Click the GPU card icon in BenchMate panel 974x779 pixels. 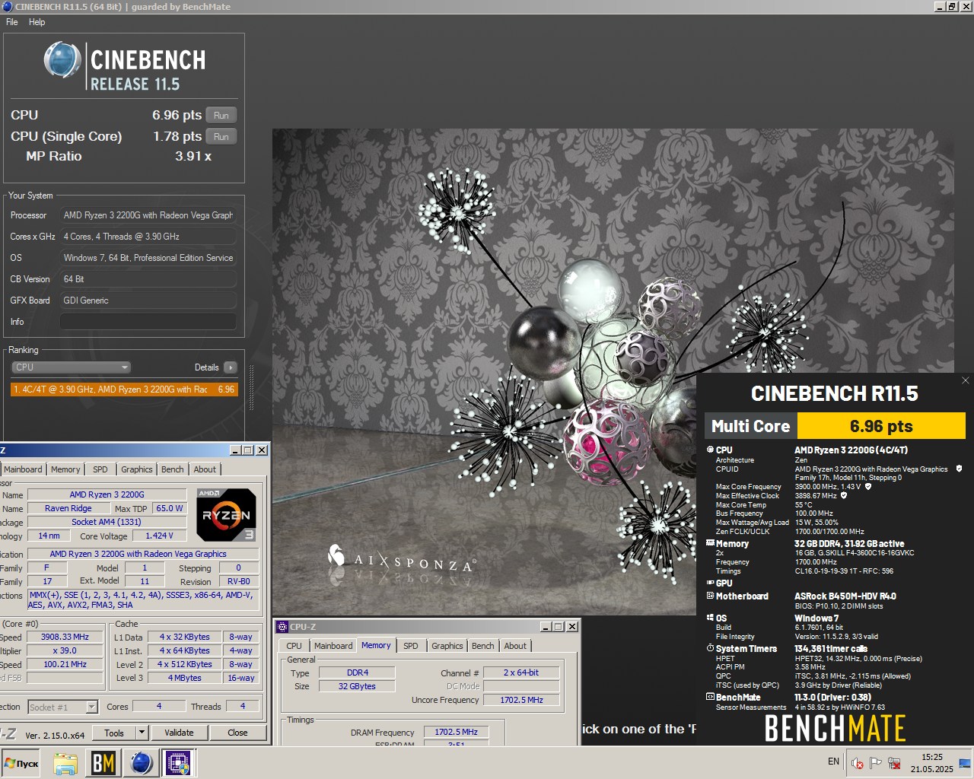tap(710, 583)
